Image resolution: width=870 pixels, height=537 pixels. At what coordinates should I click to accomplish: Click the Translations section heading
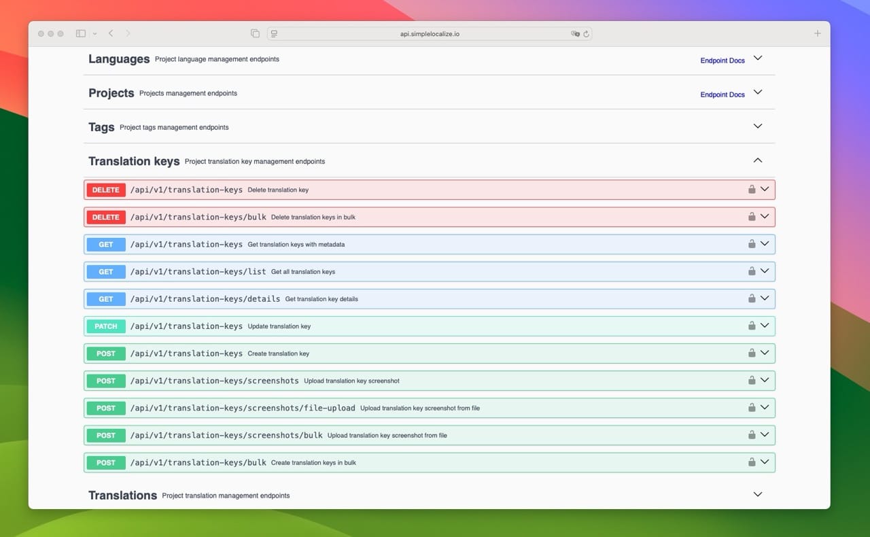(x=122, y=496)
